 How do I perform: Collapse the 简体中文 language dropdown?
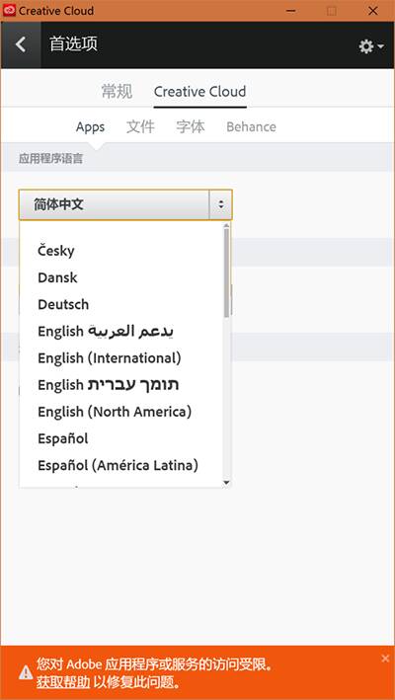click(125, 205)
